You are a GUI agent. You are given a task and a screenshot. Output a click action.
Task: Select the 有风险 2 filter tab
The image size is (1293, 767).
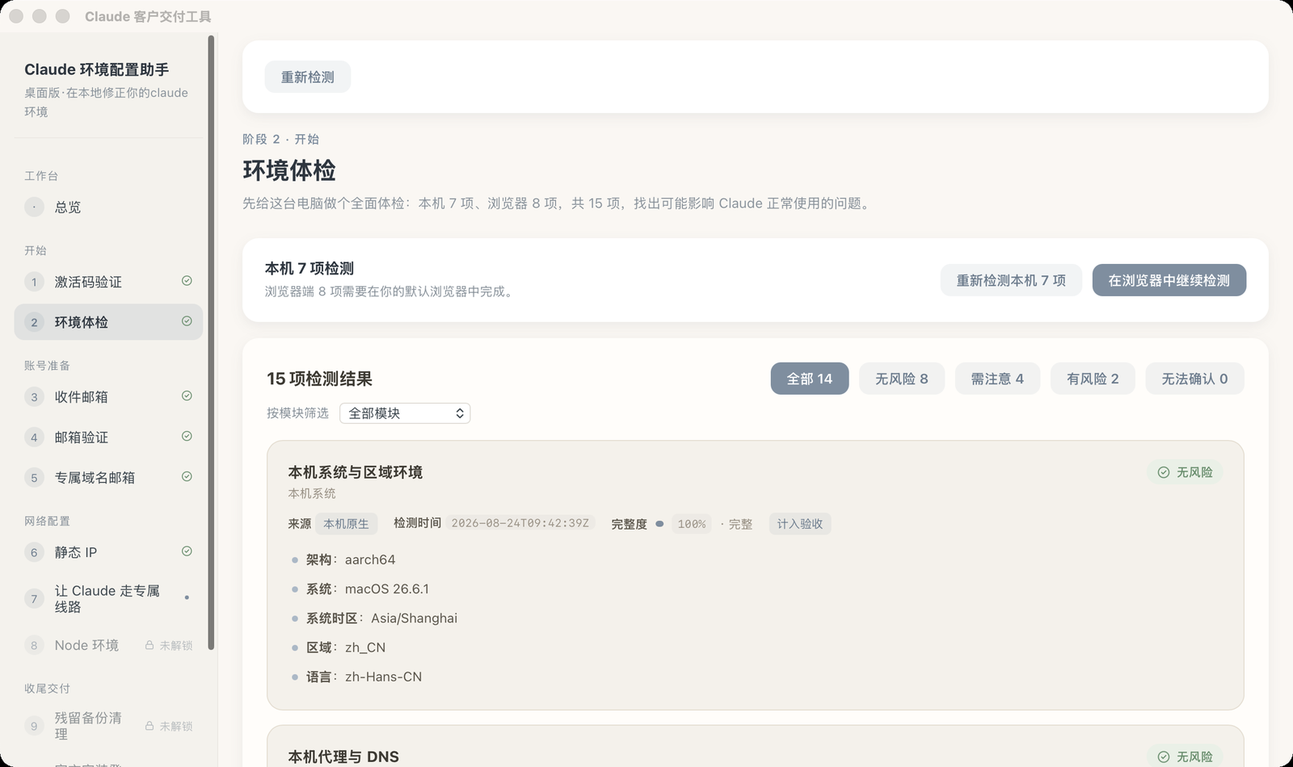click(1093, 379)
